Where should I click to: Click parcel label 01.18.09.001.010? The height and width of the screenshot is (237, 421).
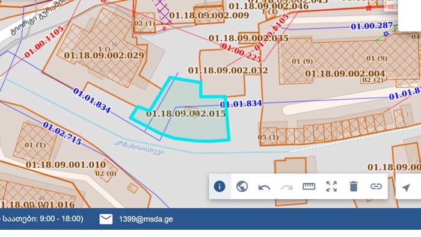pos(66,165)
